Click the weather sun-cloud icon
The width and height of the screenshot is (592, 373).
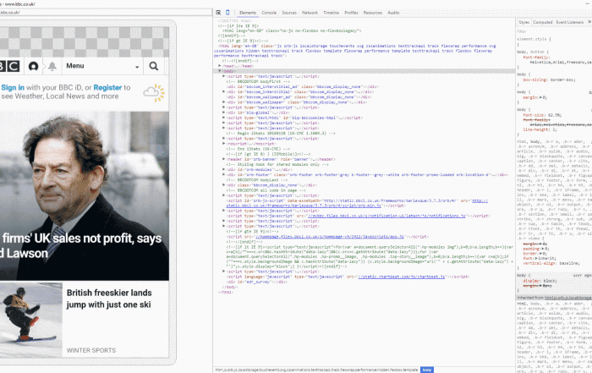click(154, 93)
